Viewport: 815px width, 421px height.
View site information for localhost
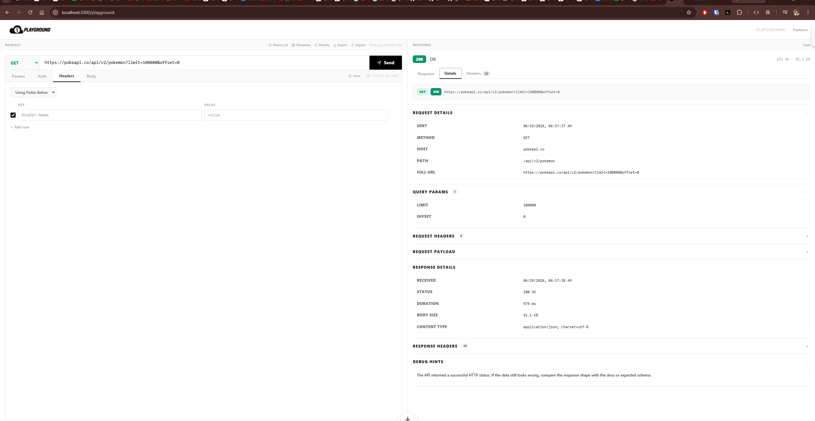click(x=55, y=12)
